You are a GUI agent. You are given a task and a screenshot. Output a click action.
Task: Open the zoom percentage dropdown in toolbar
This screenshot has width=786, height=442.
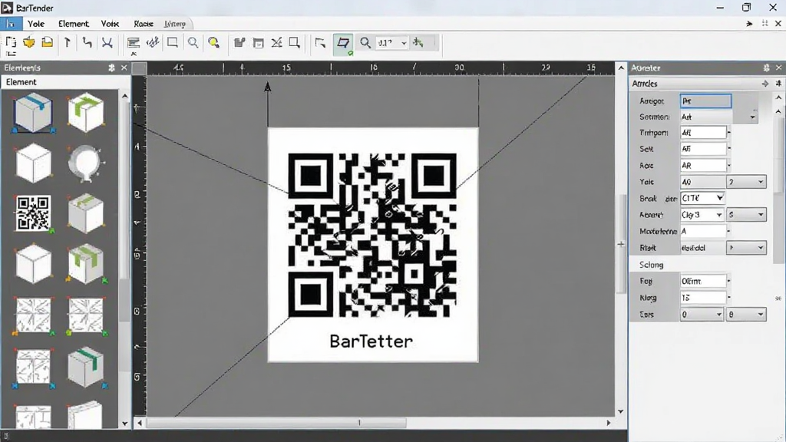point(404,43)
